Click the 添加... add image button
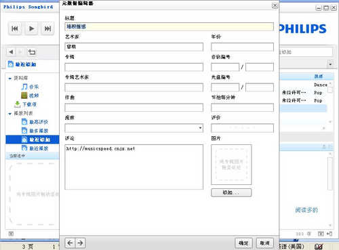Viewport: 339px width, 250px height. (231, 192)
